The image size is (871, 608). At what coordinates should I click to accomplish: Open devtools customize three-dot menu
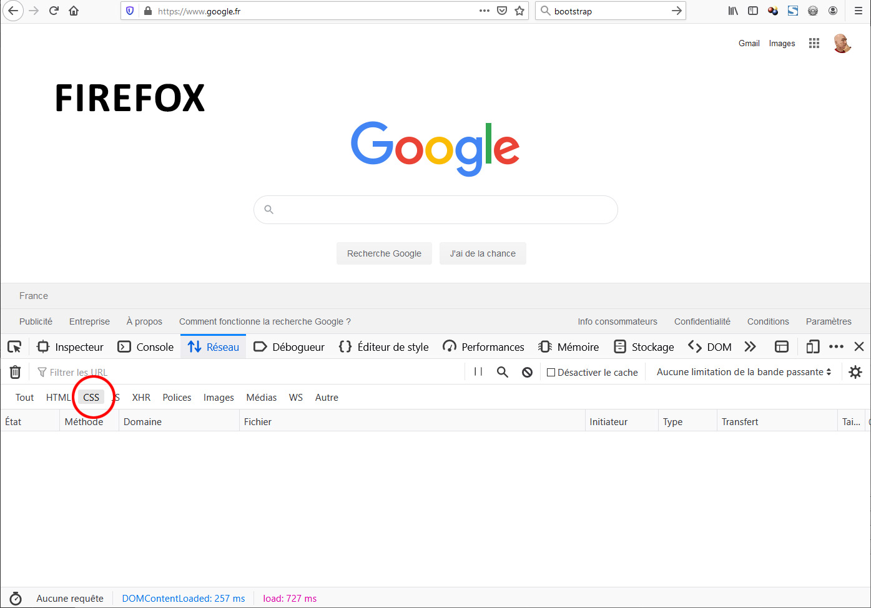pyautogui.click(x=836, y=346)
